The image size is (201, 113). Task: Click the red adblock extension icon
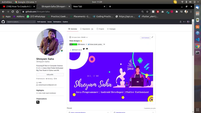pos(158,12)
